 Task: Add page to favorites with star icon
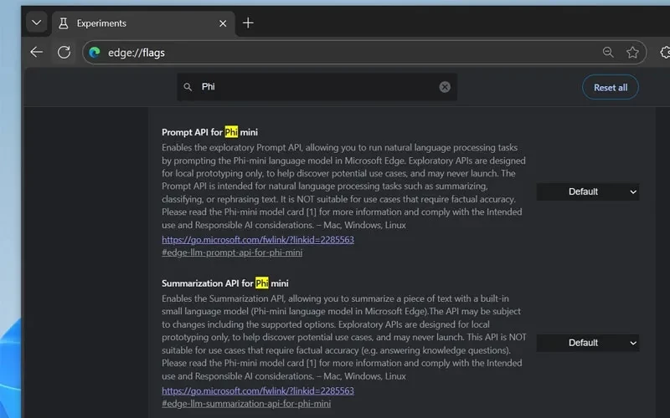(x=632, y=52)
